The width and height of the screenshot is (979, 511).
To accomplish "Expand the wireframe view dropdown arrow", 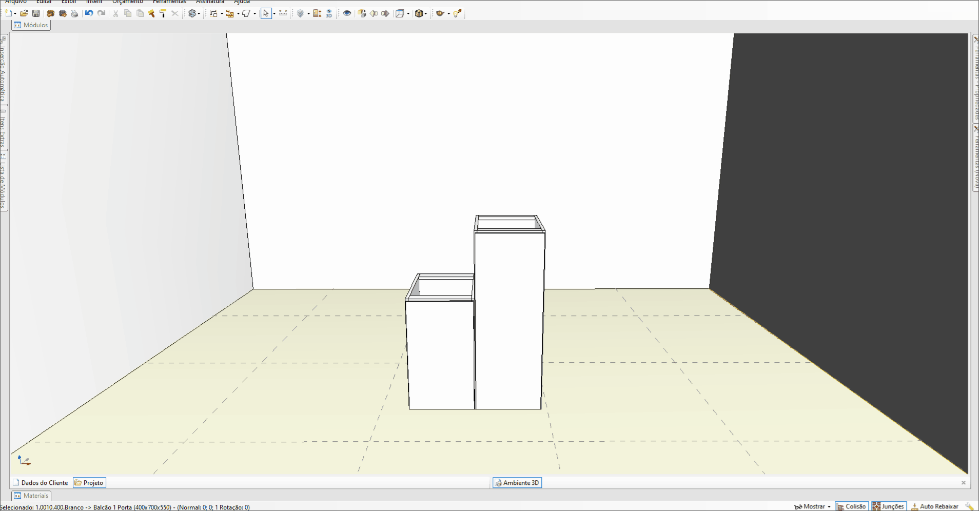I will click(x=408, y=14).
